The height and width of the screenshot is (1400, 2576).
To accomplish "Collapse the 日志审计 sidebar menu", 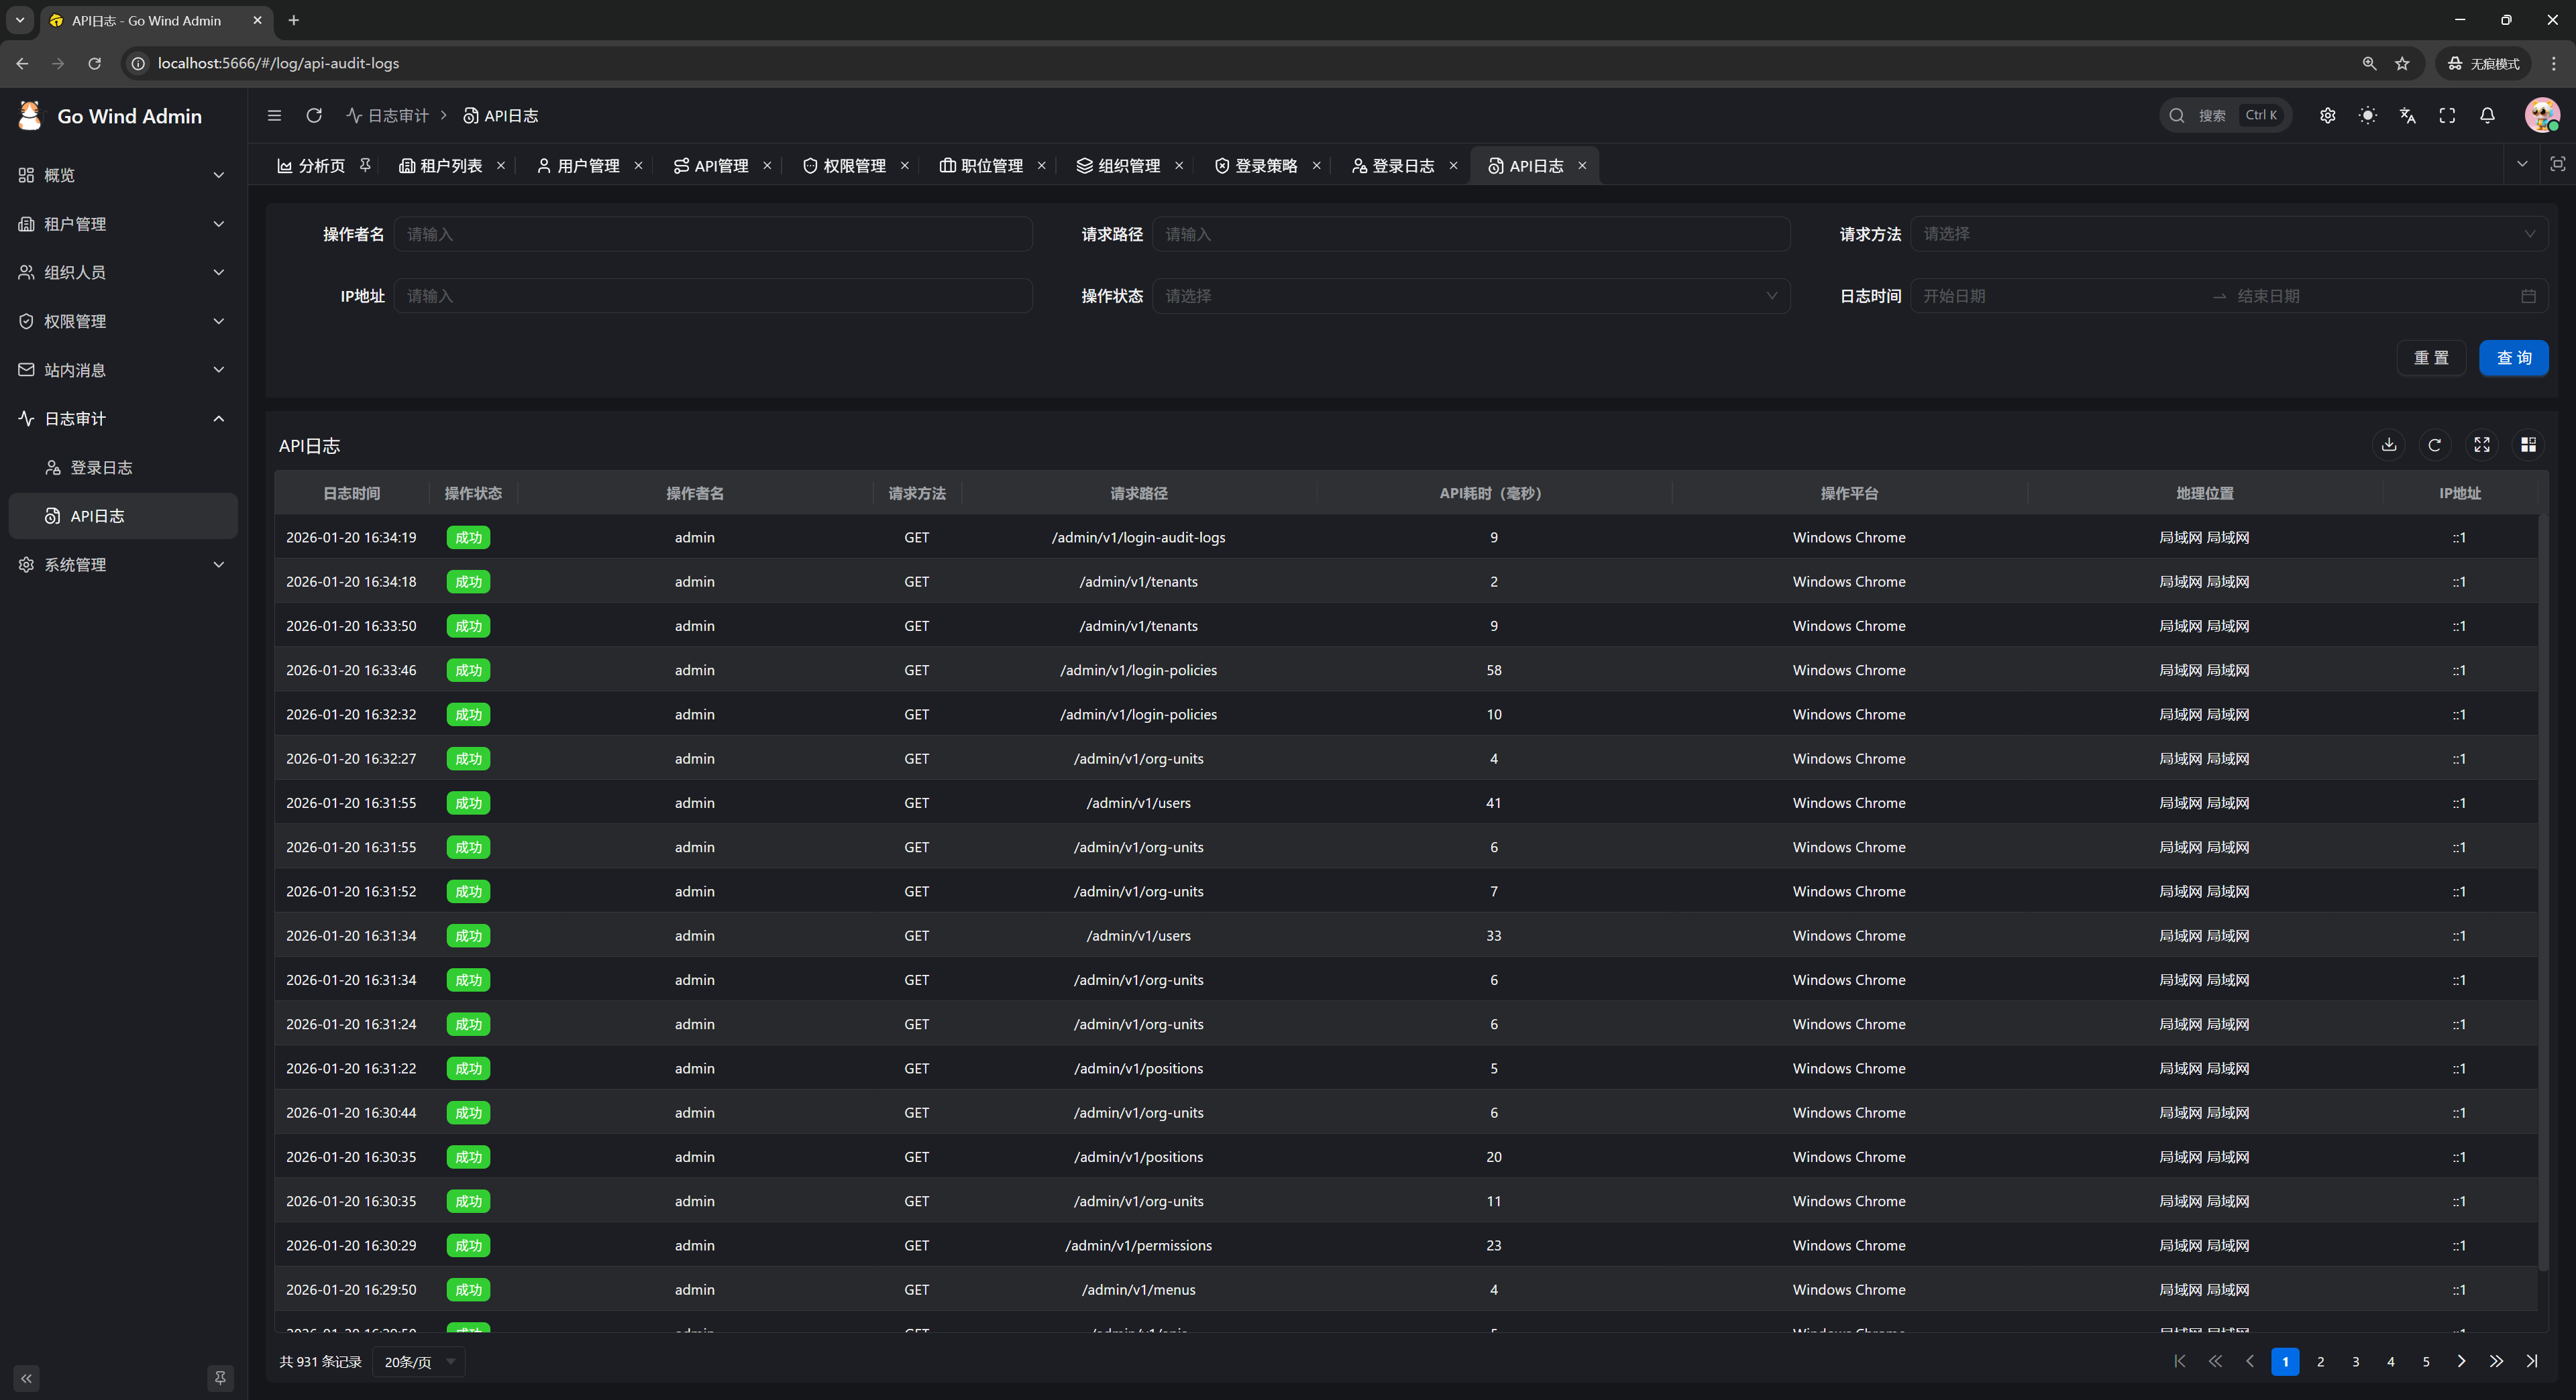I will click(x=123, y=418).
